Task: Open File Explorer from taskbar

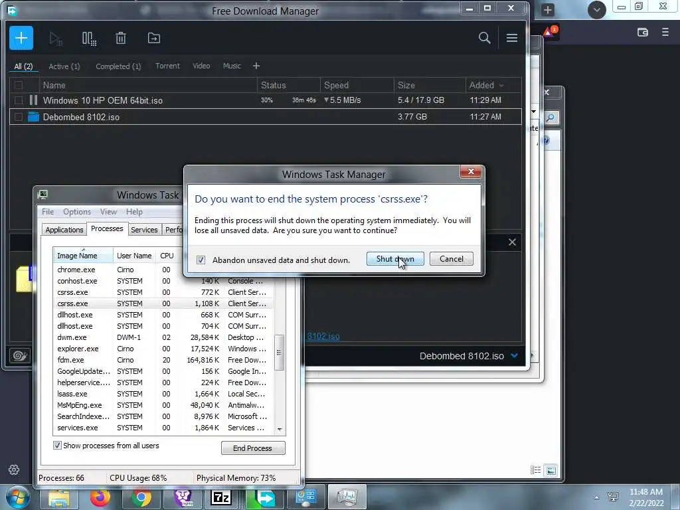Action: coord(59,498)
